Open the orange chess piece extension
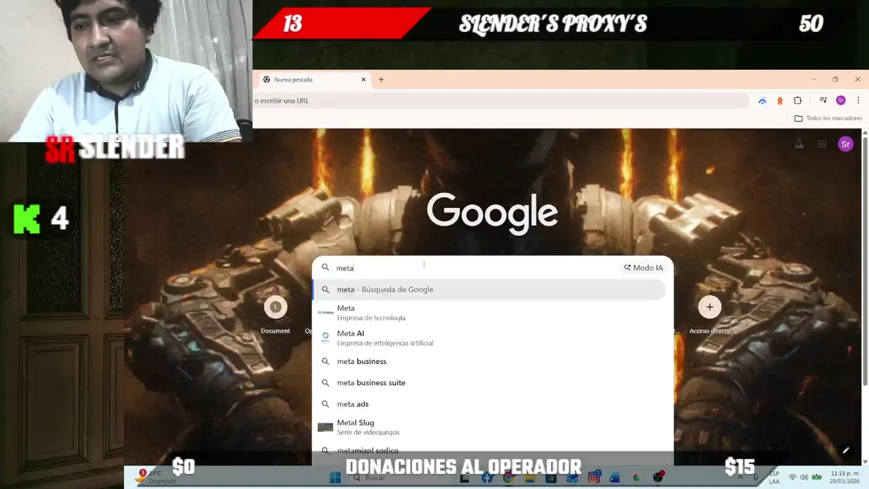The width and height of the screenshot is (869, 489). coord(779,101)
